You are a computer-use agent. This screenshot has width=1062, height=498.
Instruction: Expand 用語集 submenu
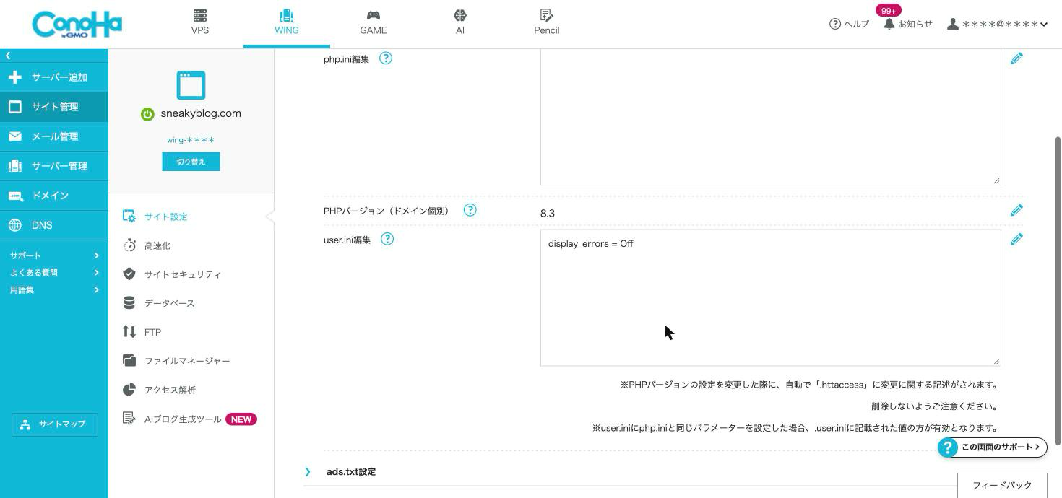click(x=54, y=290)
